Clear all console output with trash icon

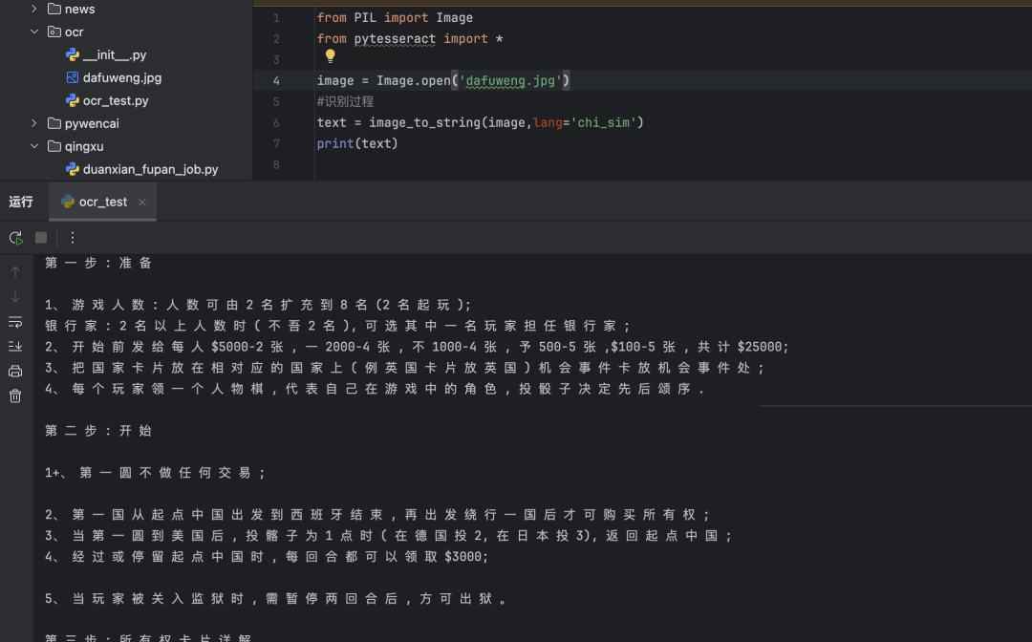(x=15, y=396)
